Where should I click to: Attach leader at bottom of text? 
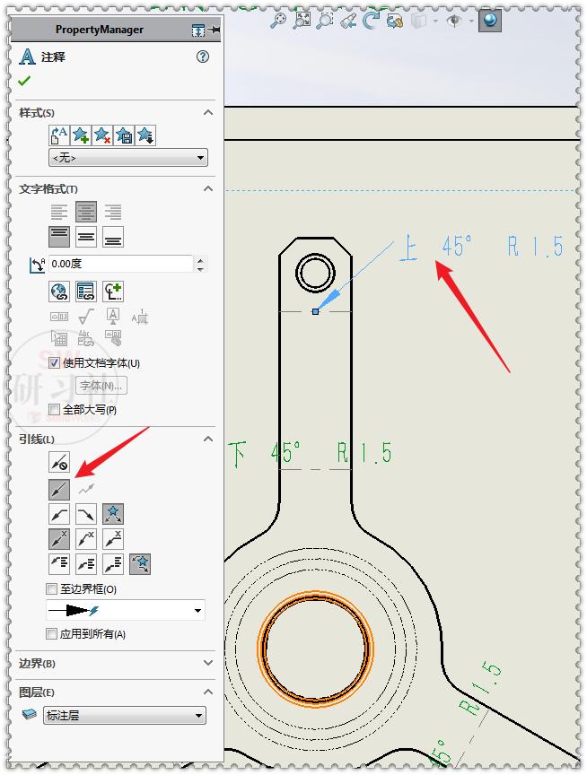point(113,564)
